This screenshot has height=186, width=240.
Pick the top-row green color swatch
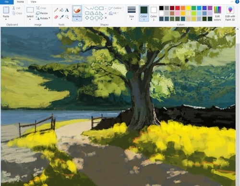point(194,8)
